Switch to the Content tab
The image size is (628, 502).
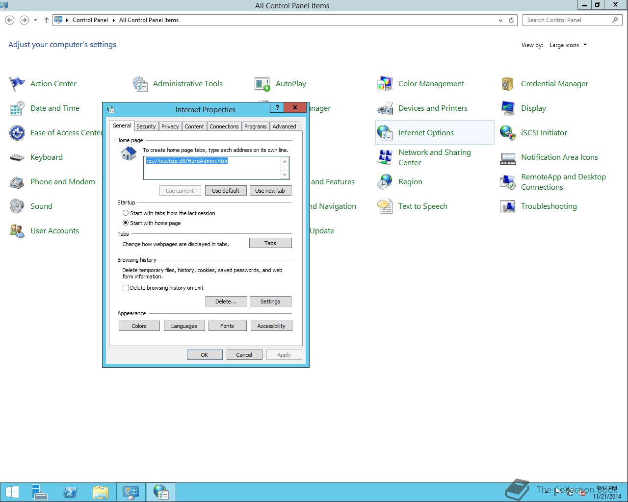(x=194, y=126)
